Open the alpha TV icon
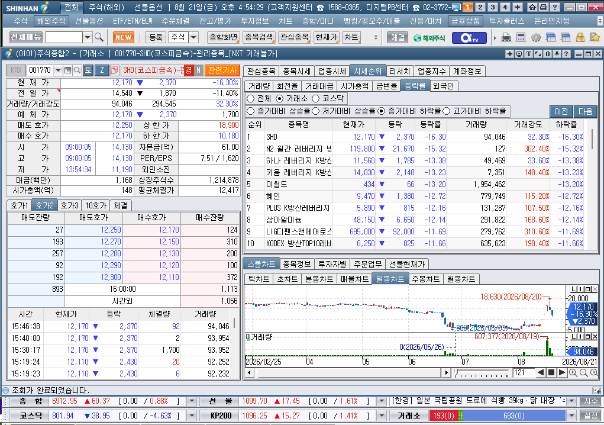The image size is (604, 425). coord(469,38)
